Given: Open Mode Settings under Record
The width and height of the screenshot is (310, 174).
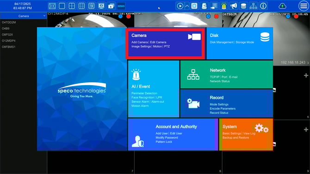Looking at the screenshot, I should tap(219, 104).
